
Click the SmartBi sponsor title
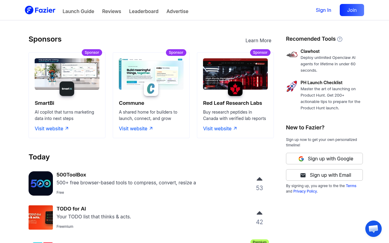pos(44,103)
